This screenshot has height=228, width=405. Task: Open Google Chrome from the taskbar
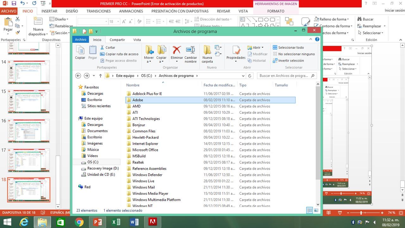[79, 222]
